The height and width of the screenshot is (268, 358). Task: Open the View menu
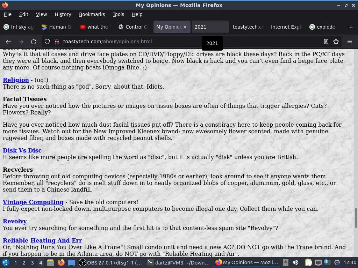tap(41, 14)
